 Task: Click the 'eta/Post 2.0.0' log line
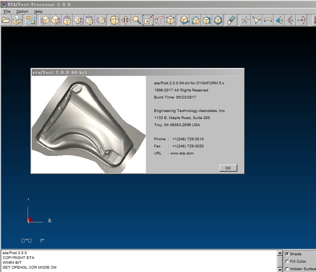tap(15, 253)
